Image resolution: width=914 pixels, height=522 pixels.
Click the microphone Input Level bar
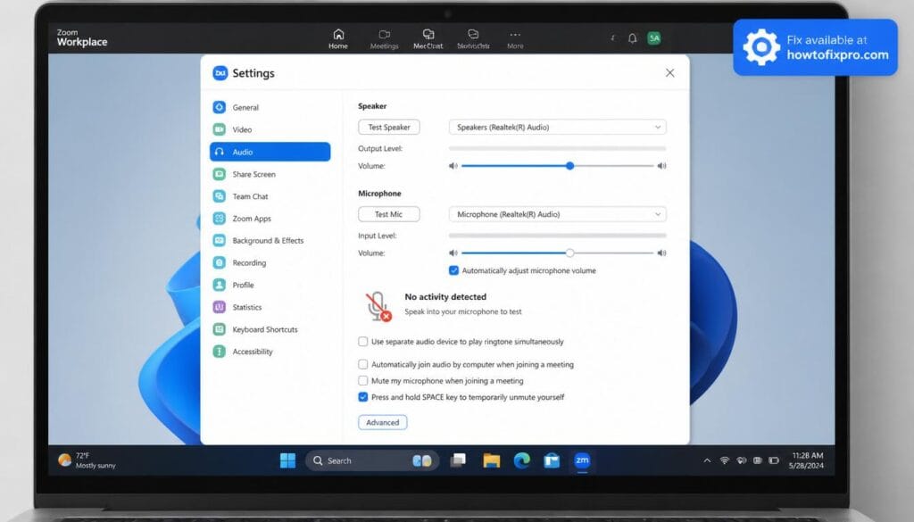pyautogui.click(x=557, y=236)
